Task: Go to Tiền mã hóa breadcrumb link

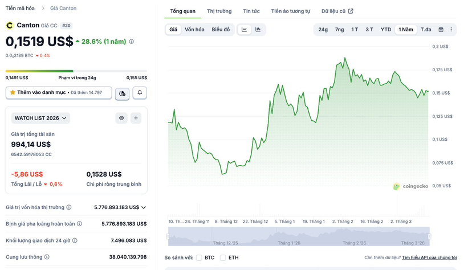Action: (20, 8)
